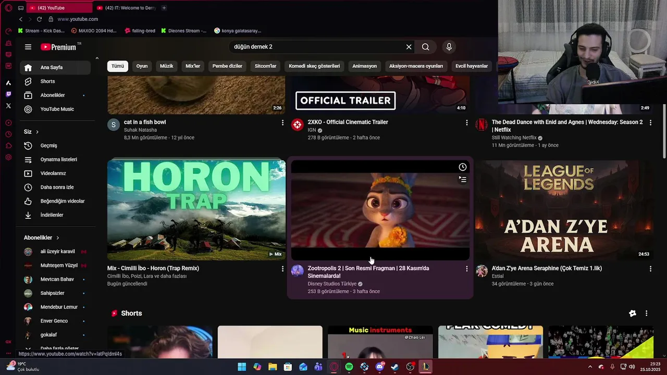Image resolution: width=667 pixels, height=375 pixels.
Task: Select the Oyun filter chip
Action: point(142,66)
